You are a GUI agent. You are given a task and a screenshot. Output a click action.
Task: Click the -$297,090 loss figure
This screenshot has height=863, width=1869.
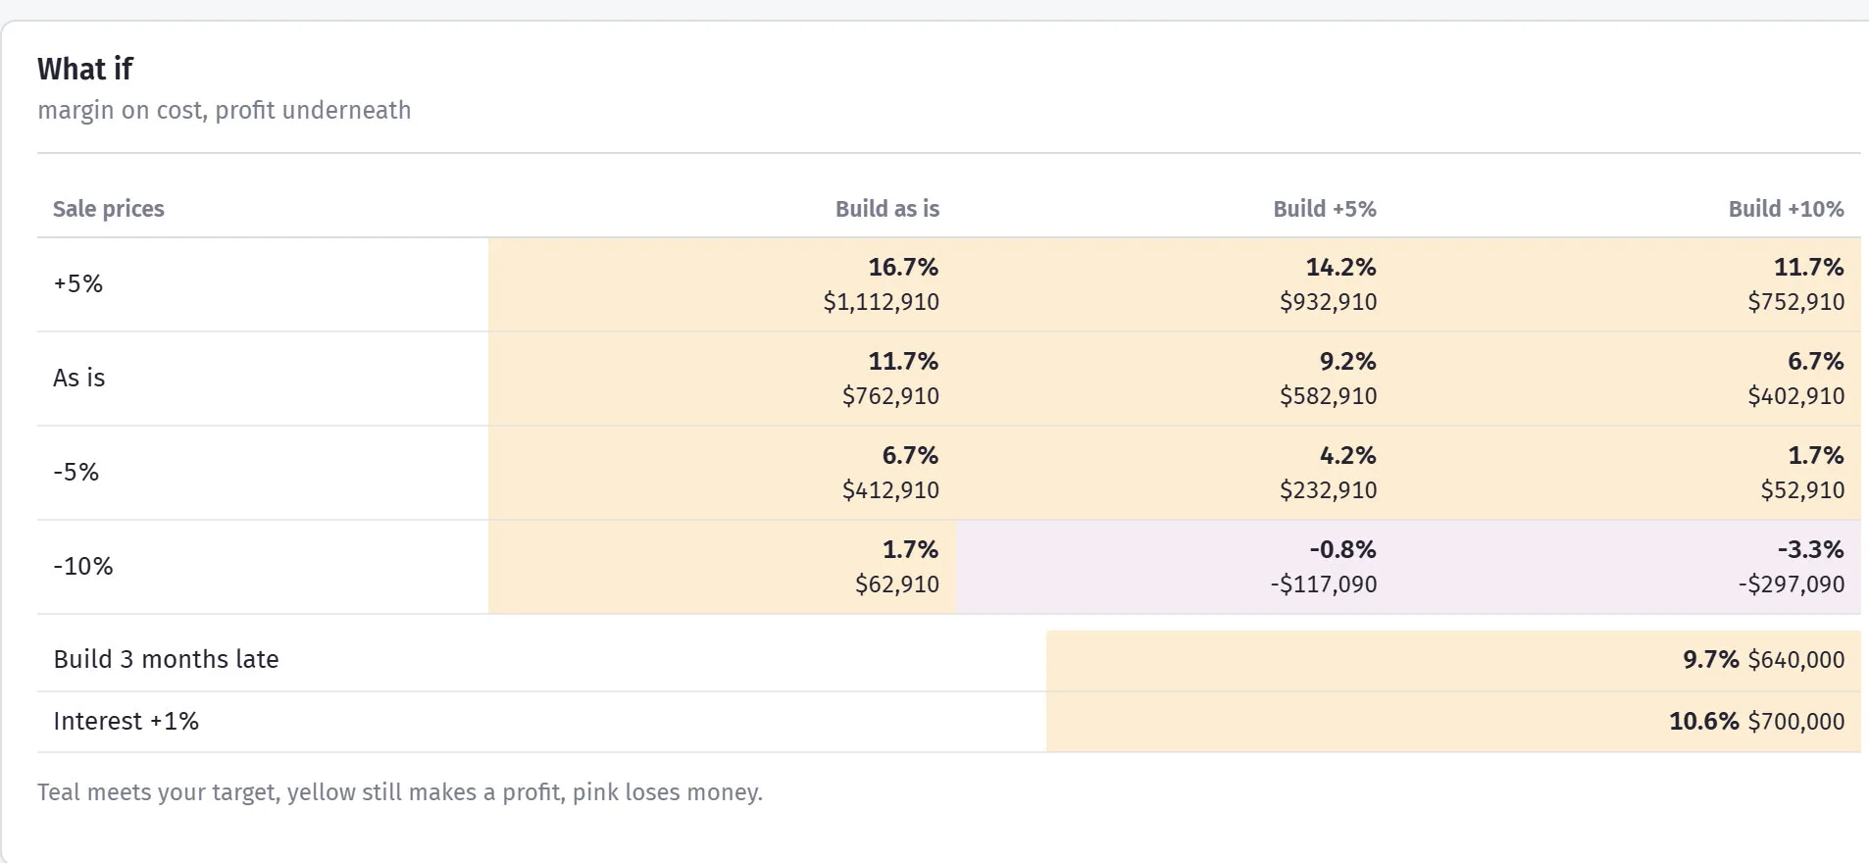point(1792,584)
